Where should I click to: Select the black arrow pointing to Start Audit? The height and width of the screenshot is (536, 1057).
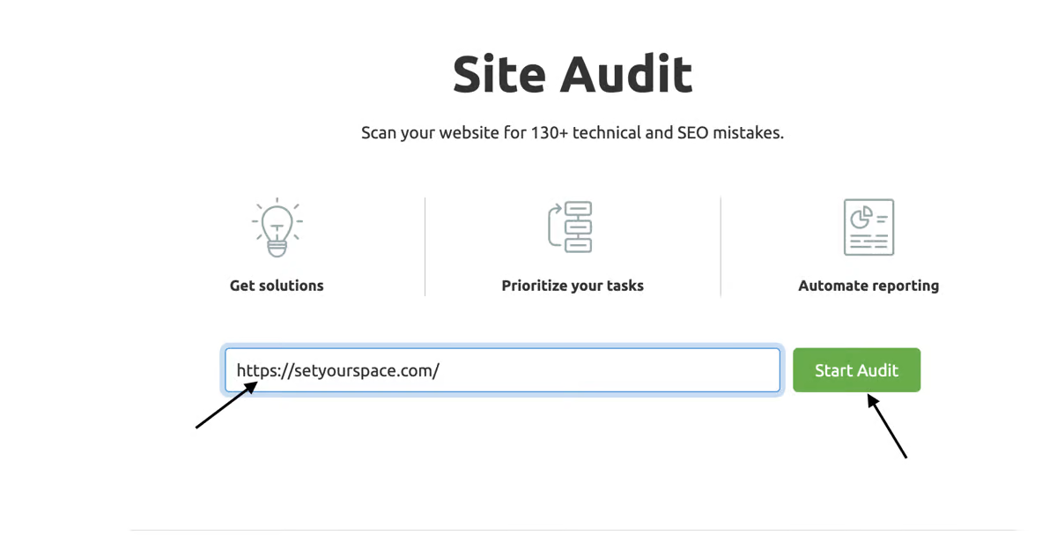pyautogui.click(x=886, y=426)
